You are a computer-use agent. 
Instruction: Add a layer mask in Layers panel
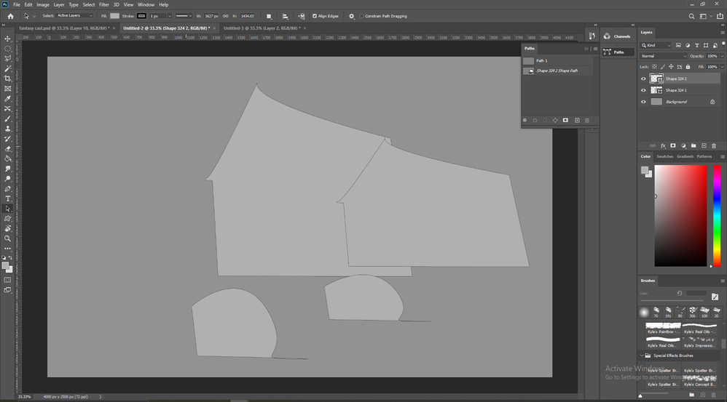tap(673, 145)
